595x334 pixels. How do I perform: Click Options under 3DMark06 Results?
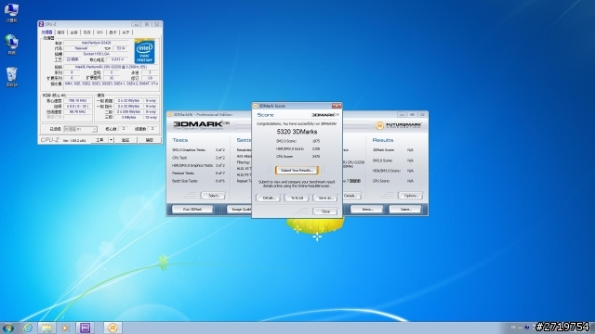411,196
